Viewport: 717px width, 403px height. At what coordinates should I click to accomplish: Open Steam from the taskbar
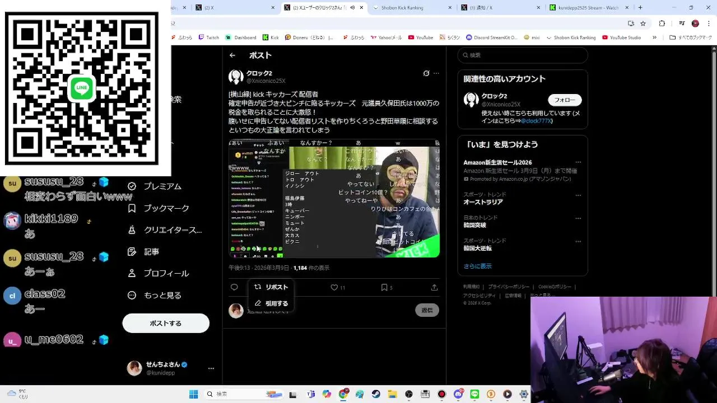(376, 394)
